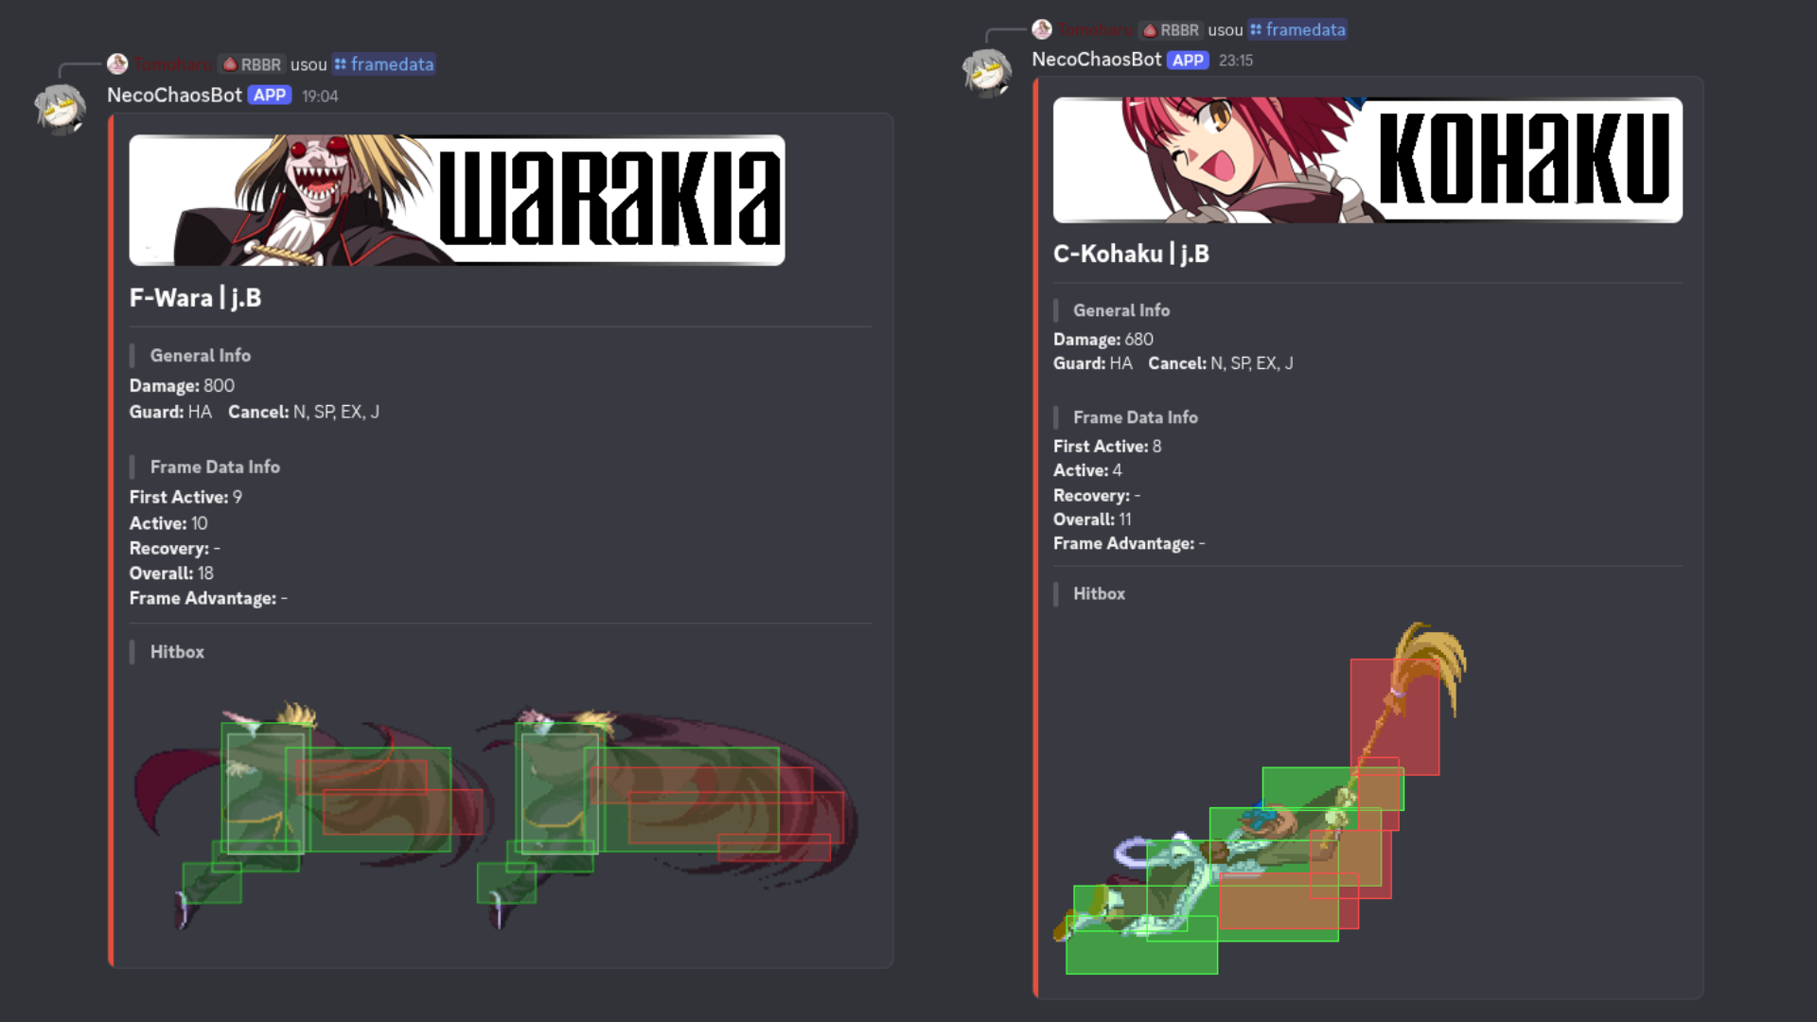Click APP badge next to 19:04 NecoChaosBot
The width and height of the screenshot is (1817, 1022).
pos(270,95)
